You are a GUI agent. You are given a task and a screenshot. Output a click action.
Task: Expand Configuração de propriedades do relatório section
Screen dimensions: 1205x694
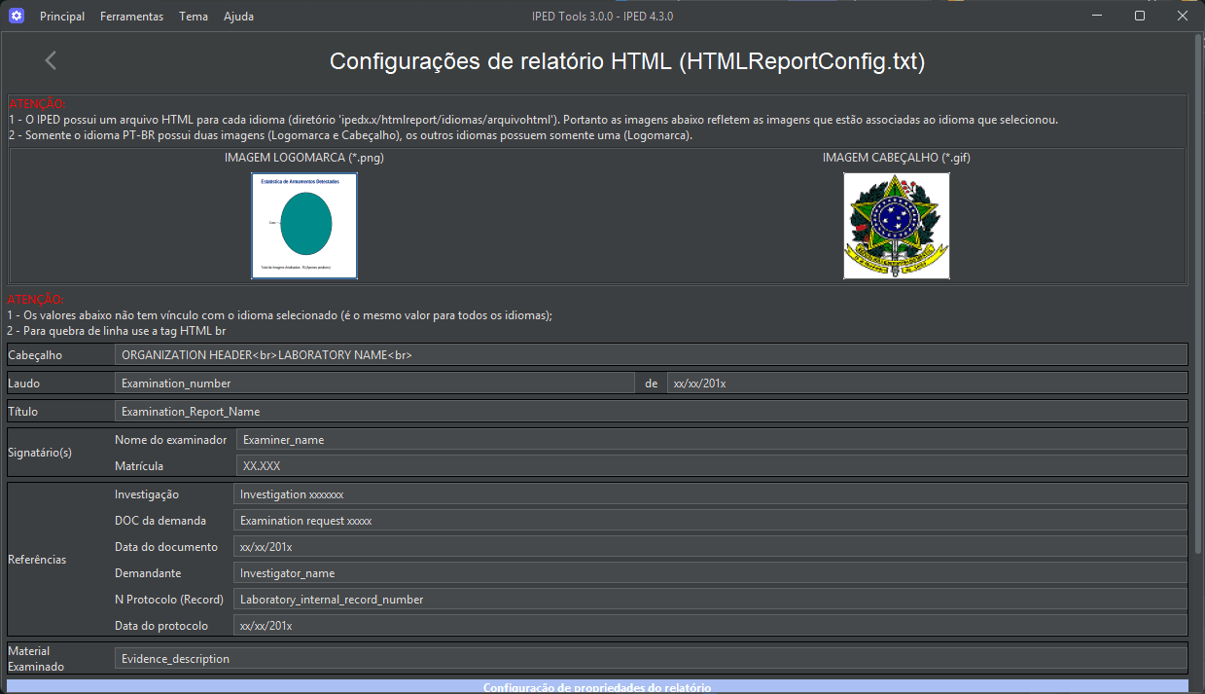[x=602, y=686]
